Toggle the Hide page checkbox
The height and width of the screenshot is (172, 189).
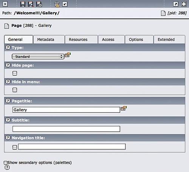click(x=15, y=73)
